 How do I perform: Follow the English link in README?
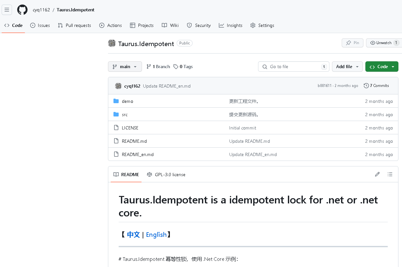[x=156, y=235]
